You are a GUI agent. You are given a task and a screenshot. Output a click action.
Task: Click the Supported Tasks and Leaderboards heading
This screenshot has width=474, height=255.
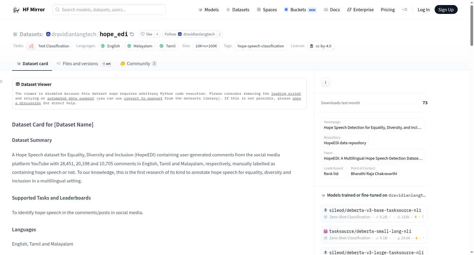coord(51,198)
